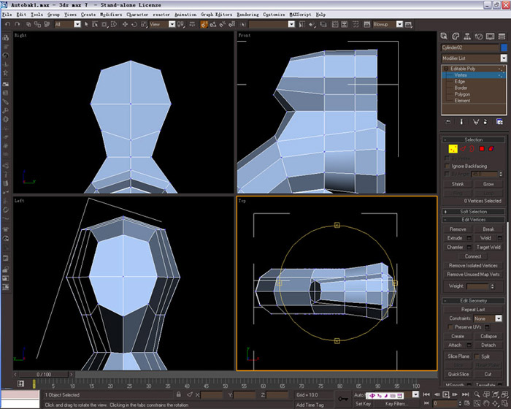The image size is (511, 409).
Task: Select Edge sub-object level icon
Action: [463, 149]
